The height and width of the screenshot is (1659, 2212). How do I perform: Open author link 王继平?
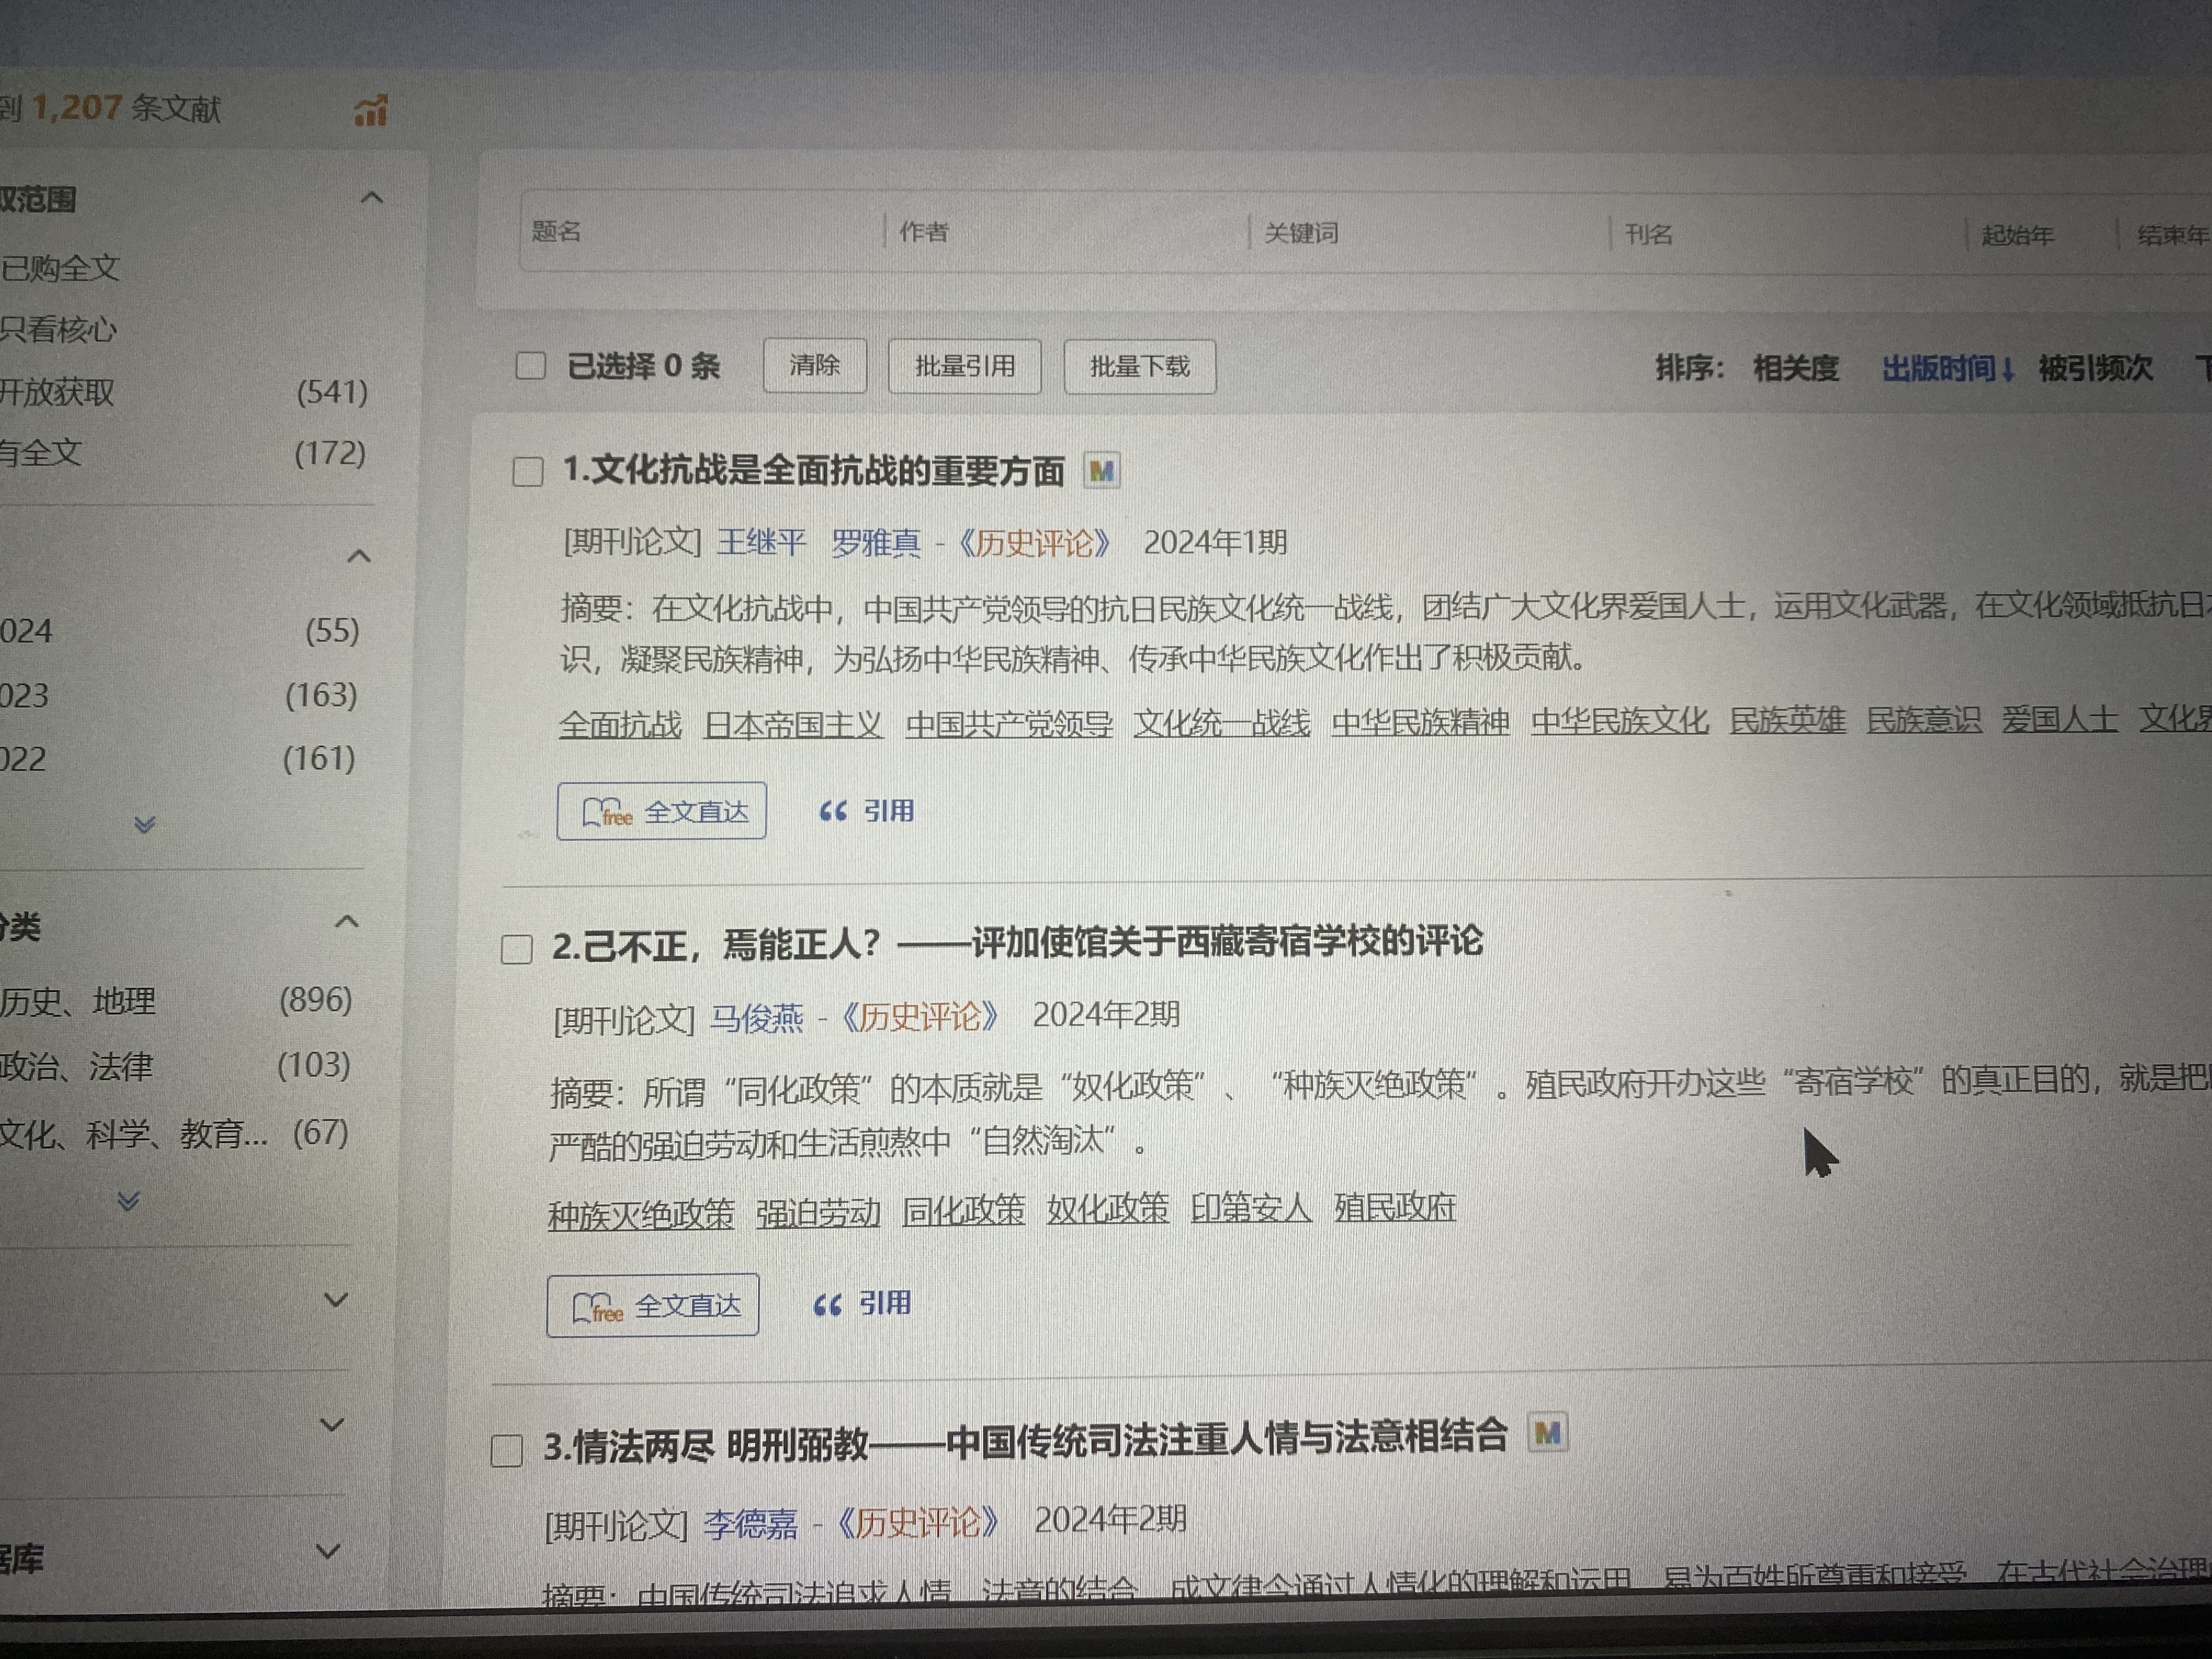coord(761,542)
